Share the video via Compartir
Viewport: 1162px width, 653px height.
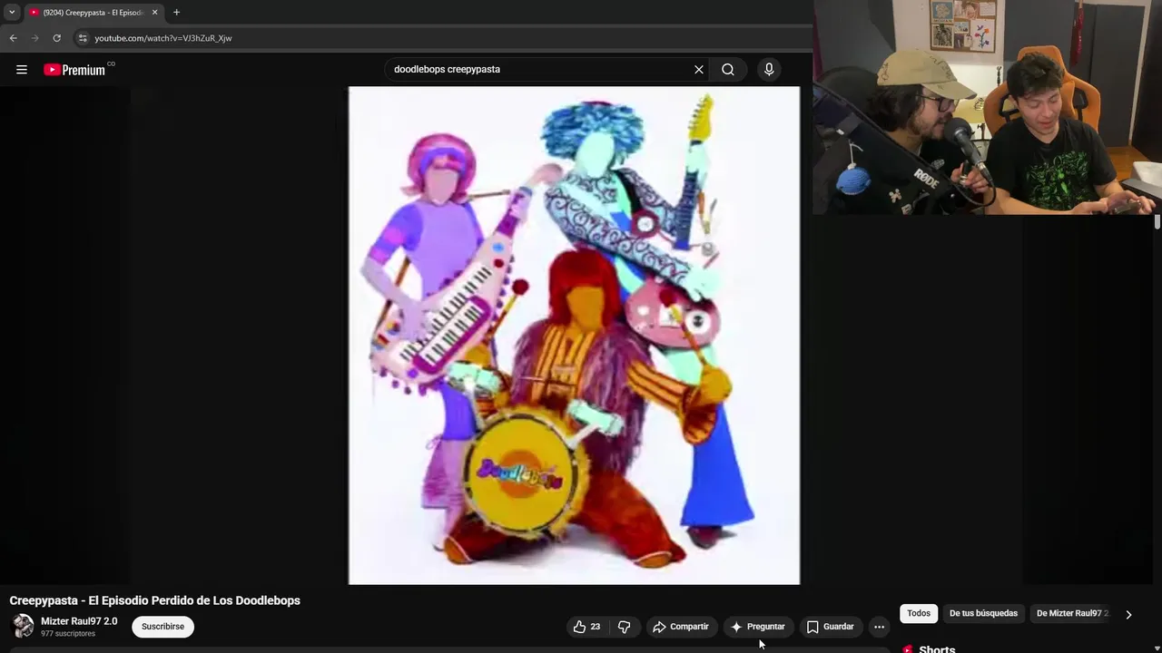coord(681,627)
